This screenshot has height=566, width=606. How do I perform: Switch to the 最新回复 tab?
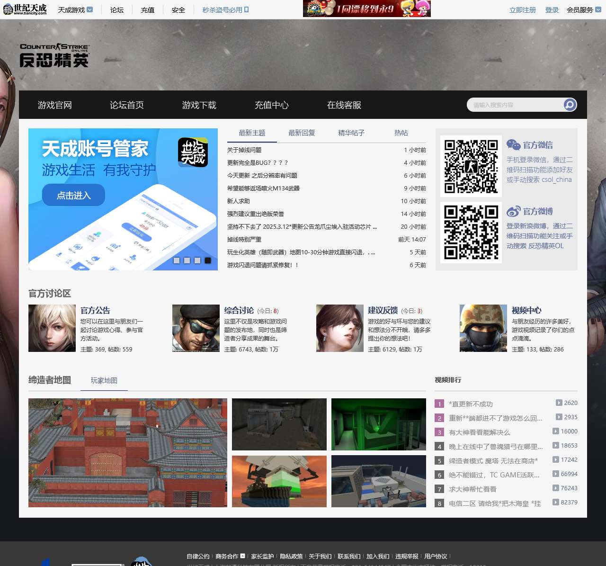[x=302, y=133]
